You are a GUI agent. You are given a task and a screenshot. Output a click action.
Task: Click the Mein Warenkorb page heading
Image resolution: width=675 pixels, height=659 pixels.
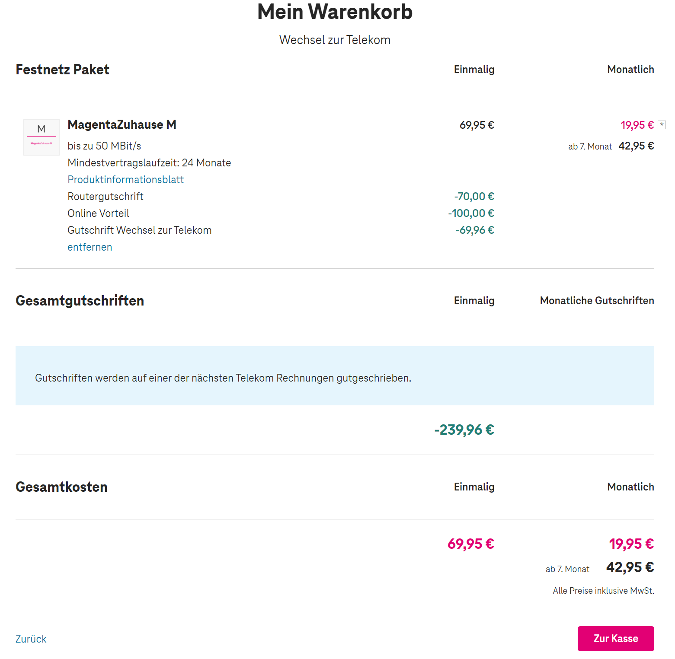click(x=335, y=12)
